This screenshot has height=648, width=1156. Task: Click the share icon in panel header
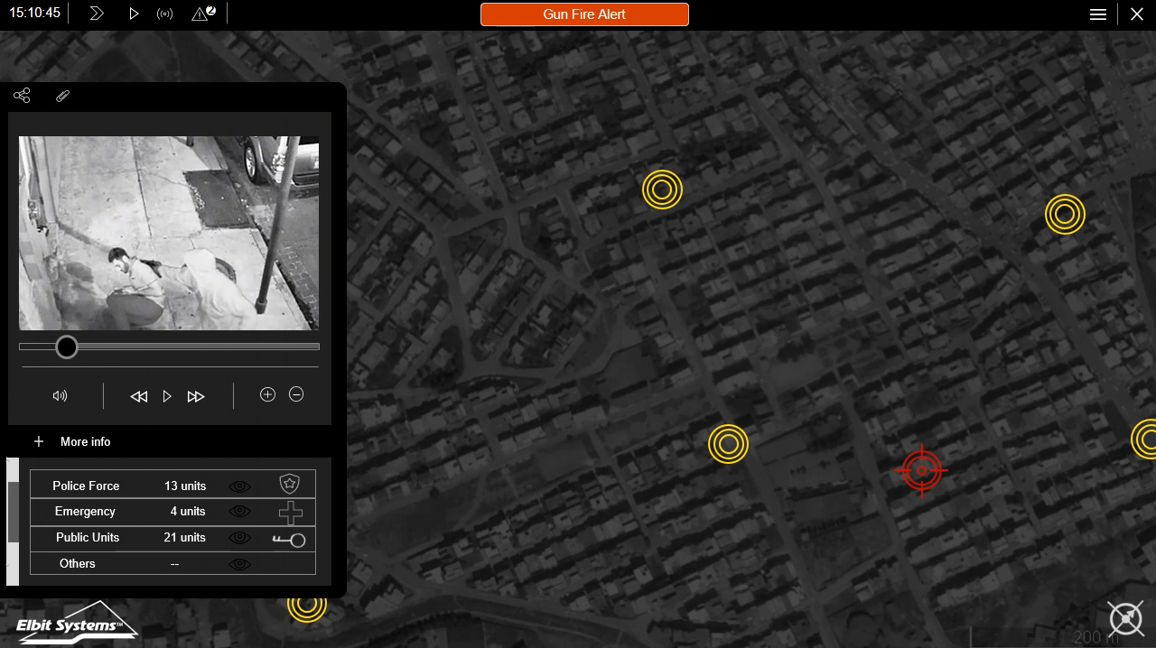[x=23, y=96]
